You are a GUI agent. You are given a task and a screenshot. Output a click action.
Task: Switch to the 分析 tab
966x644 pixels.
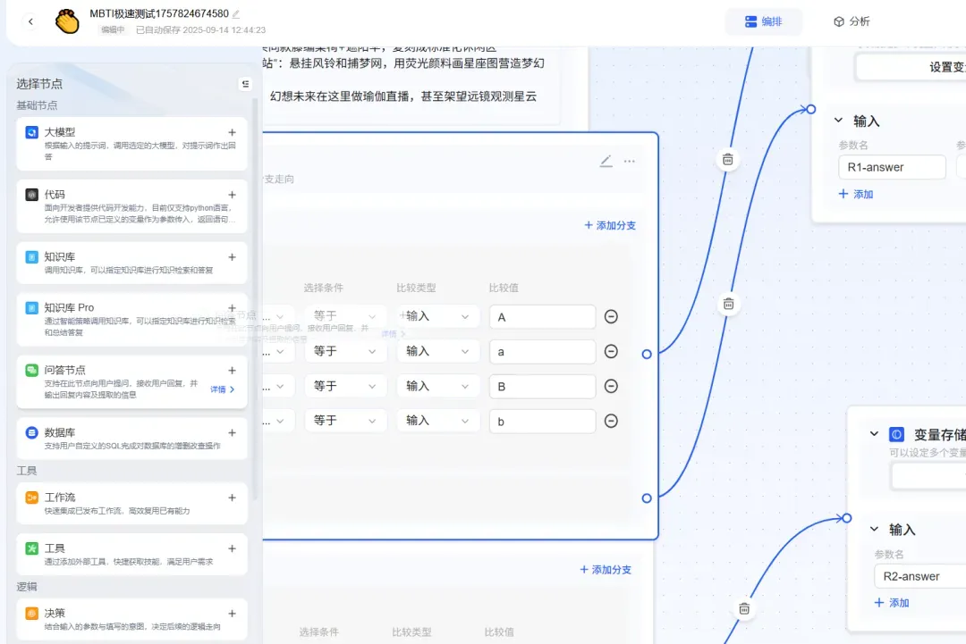[852, 21]
